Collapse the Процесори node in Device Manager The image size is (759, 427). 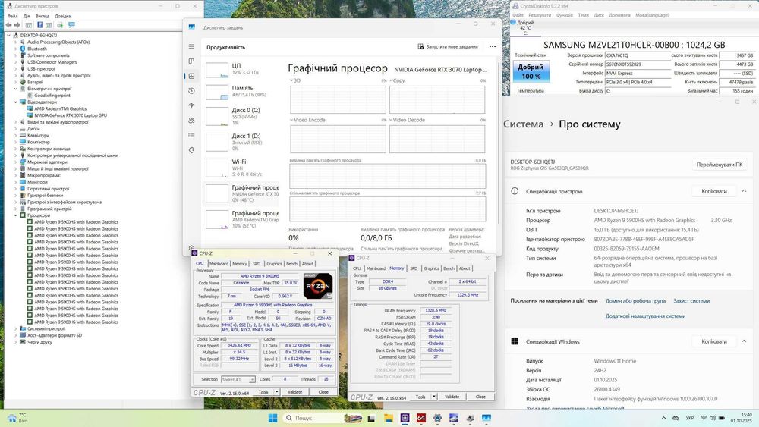pyautogui.click(x=15, y=215)
